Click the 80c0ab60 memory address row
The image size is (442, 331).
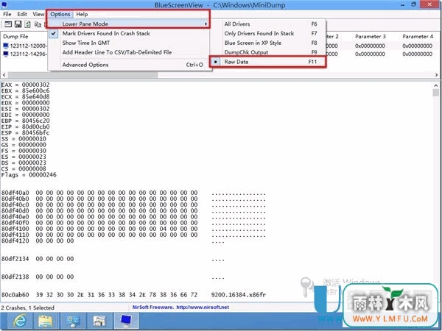tap(133, 295)
